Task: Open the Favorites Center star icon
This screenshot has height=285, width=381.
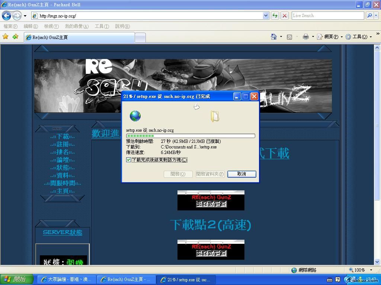Action: pyautogui.click(x=5, y=37)
